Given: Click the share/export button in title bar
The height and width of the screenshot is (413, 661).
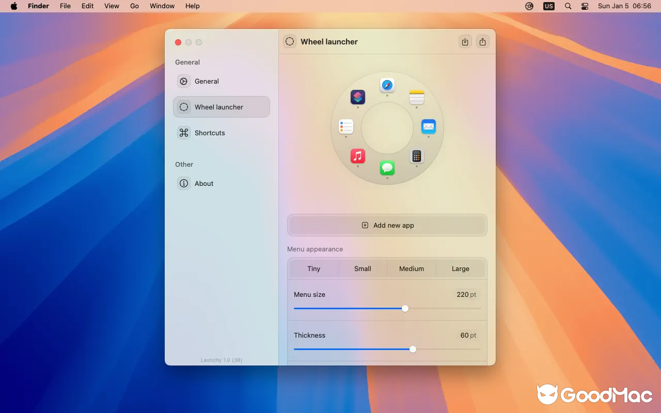Looking at the screenshot, I should click(482, 42).
